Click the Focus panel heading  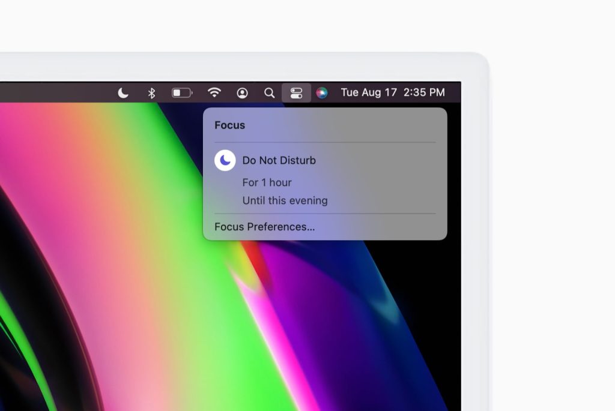(229, 125)
